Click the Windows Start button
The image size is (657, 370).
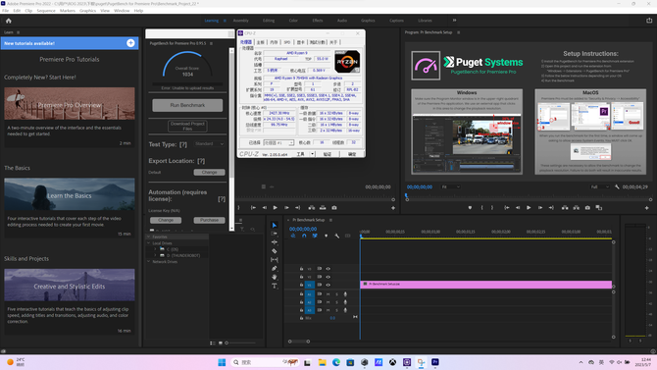click(x=222, y=362)
